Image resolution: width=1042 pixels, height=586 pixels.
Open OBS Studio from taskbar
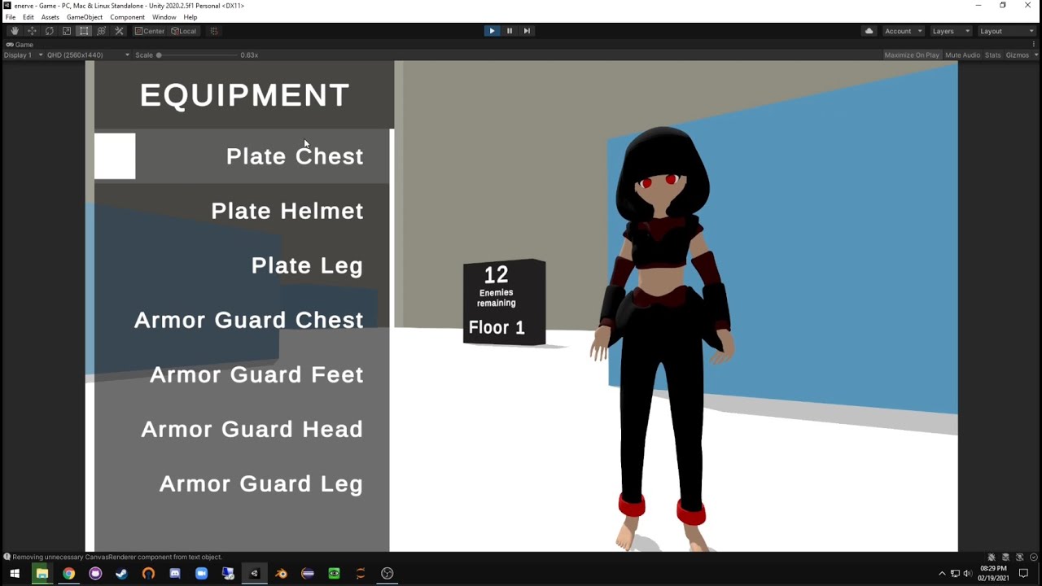tap(387, 574)
